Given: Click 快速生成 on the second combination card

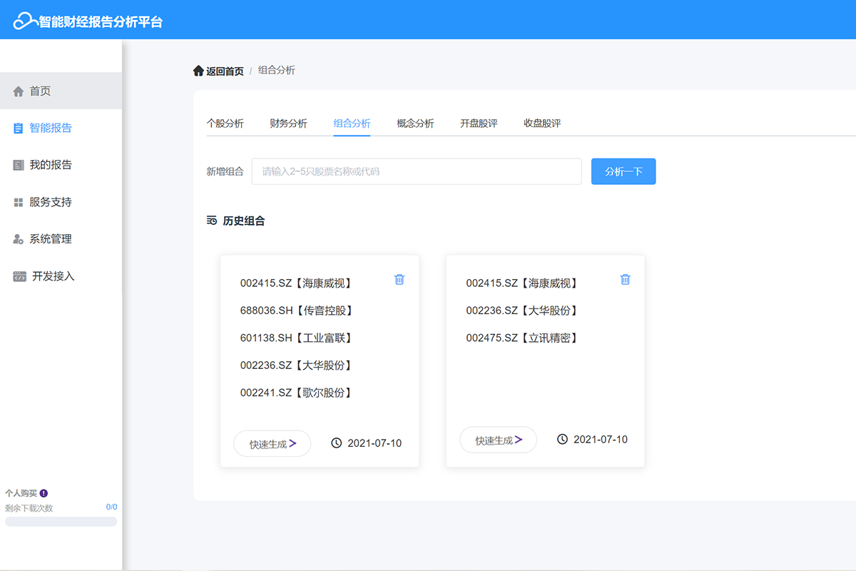Looking at the screenshot, I should click(x=499, y=440).
